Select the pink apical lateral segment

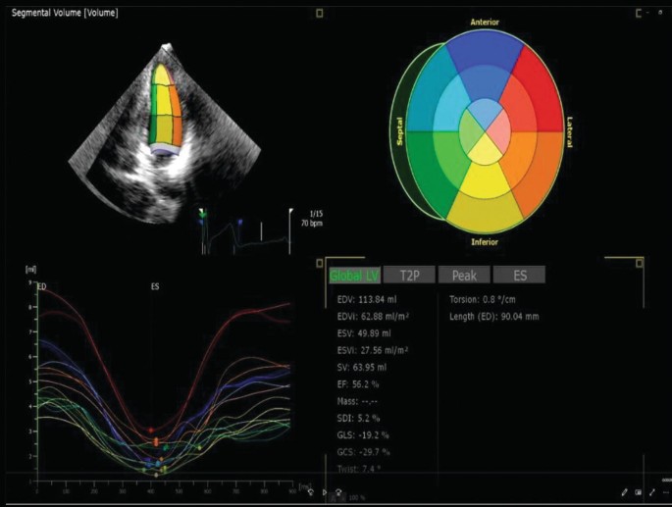pos(500,132)
